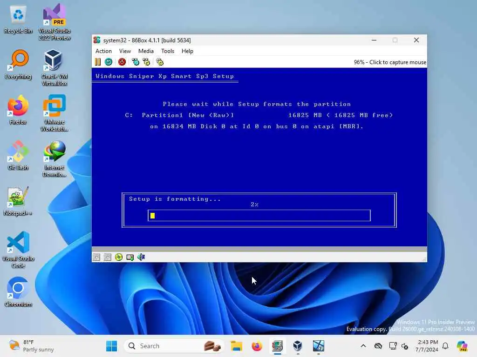
Task: Click the formatting progress bar
Action: pos(259,216)
